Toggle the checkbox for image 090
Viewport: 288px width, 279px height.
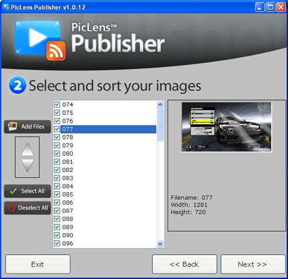[57, 235]
